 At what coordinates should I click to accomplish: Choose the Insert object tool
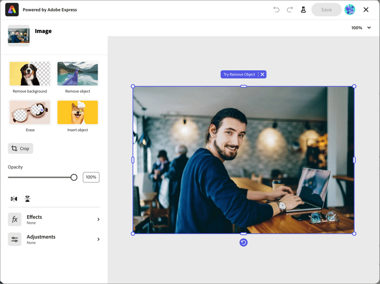78,116
